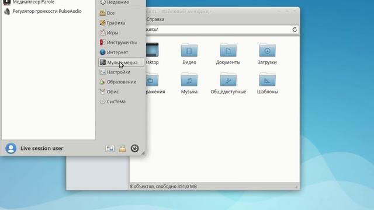Open the Инструменты category
The height and width of the screenshot is (210, 374).
coord(121,43)
